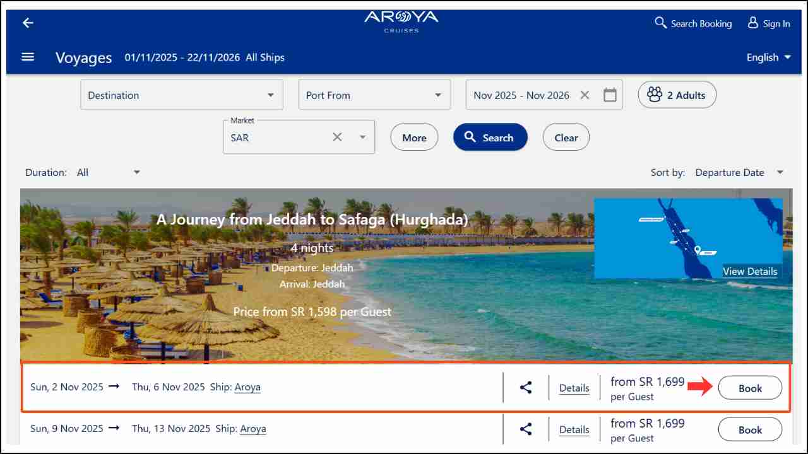808x454 pixels.
Task: Open Sign In via the person icon
Action: click(752, 23)
